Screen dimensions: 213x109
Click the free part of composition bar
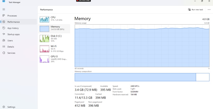click(x=202, y=77)
